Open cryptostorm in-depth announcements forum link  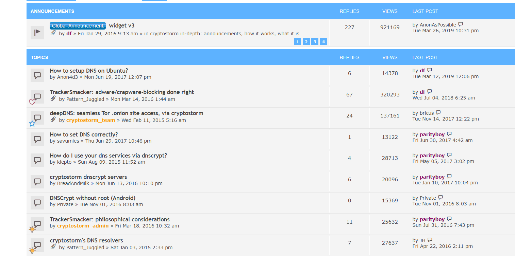tap(225, 34)
